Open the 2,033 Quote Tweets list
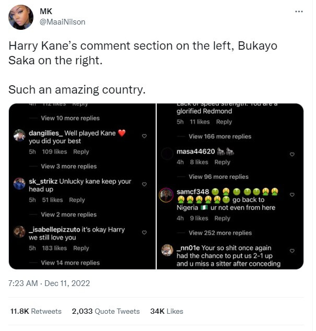The width and height of the screenshot is (316, 331). (106, 311)
